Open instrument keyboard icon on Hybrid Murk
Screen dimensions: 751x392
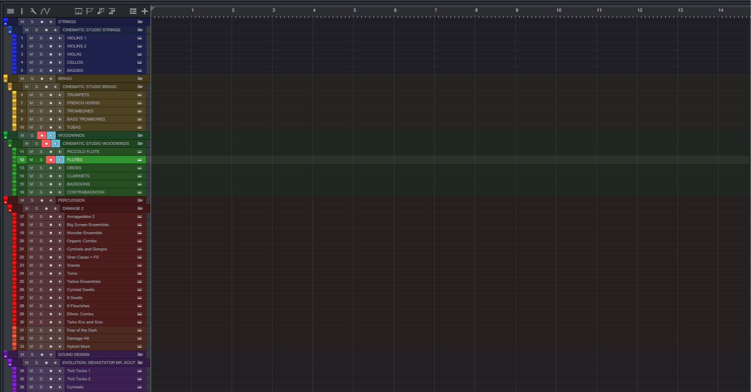click(x=139, y=347)
